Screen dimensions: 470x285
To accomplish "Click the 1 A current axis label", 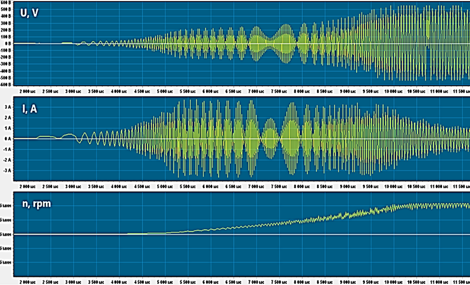I will point(8,128).
